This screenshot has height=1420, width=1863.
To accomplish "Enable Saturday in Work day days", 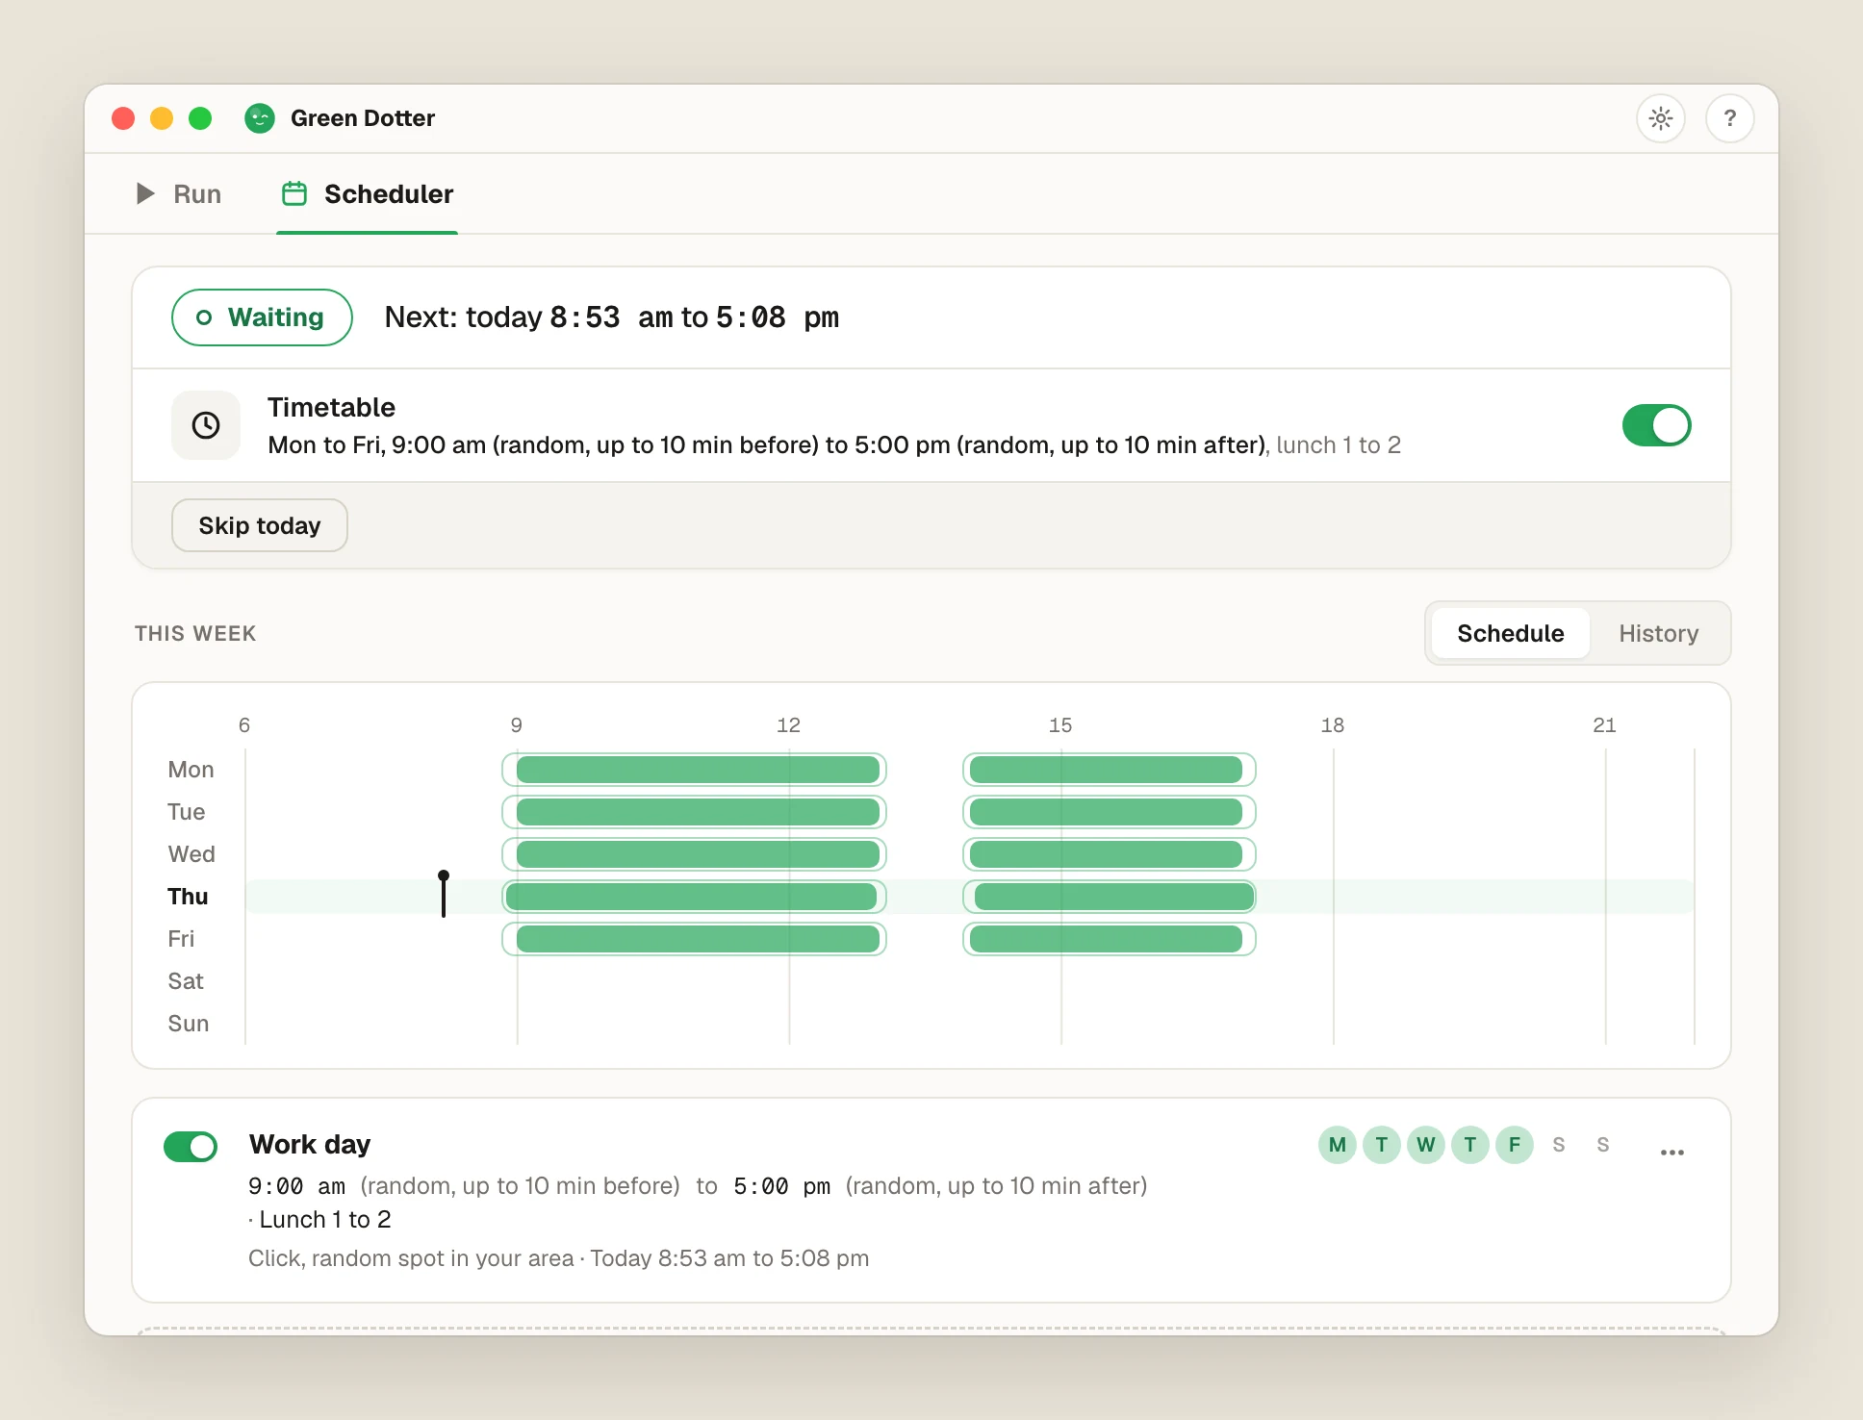I will 1559,1145.
